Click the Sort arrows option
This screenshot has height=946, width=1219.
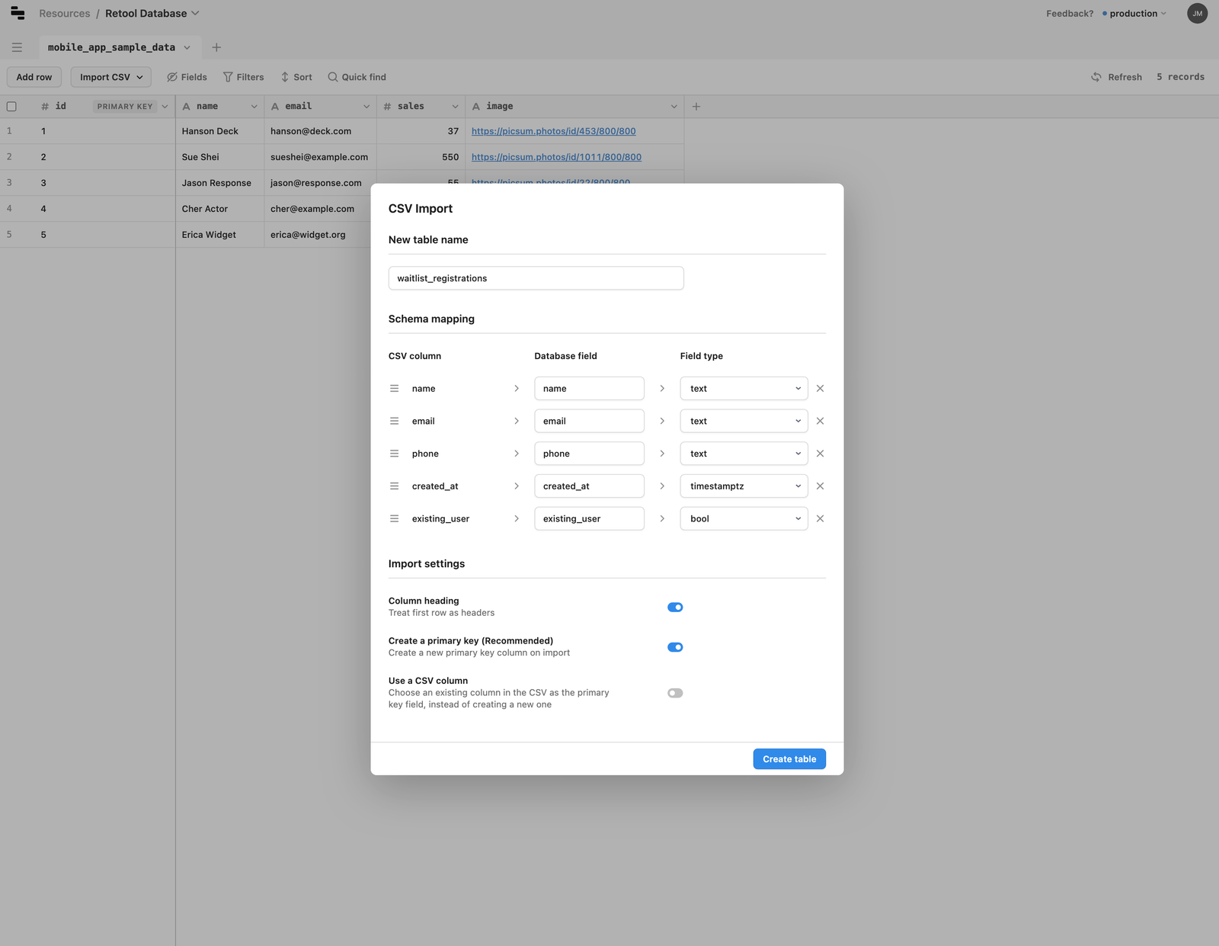click(296, 77)
